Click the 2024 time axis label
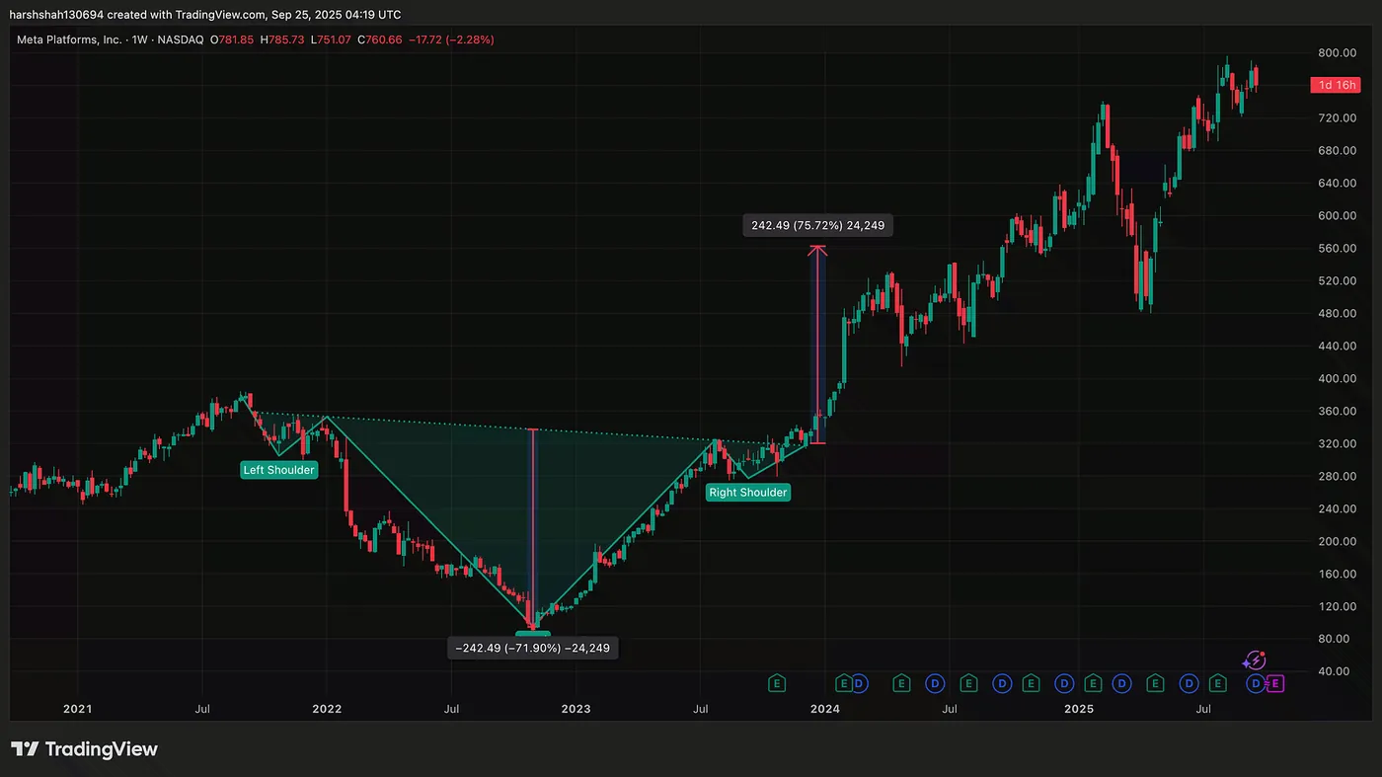The height and width of the screenshot is (777, 1382). (825, 709)
